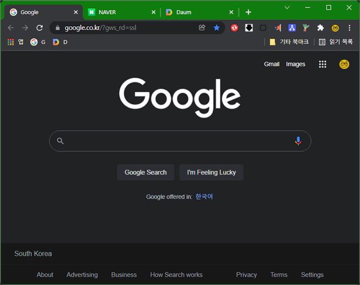Open the Google account avatar on page
This screenshot has width=360, height=285.
pyautogui.click(x=344, y=64)
